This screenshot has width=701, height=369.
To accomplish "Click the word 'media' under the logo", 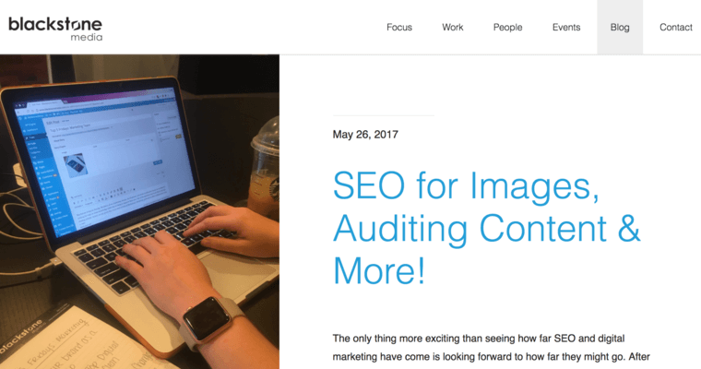I will point(87,37).
